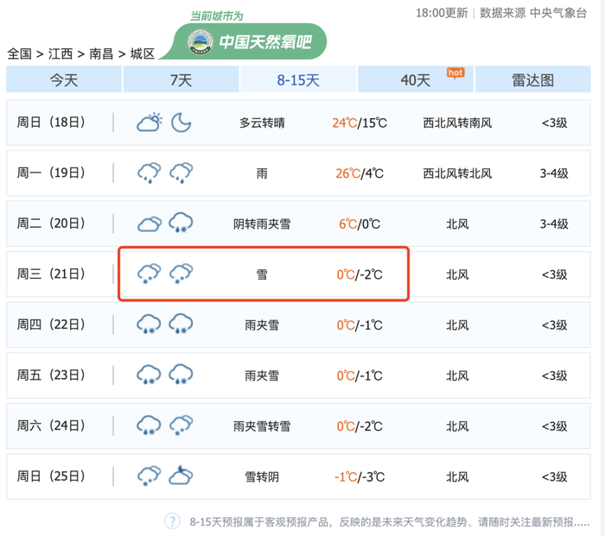Click the first snow icon for Wednesday 21st
This screenshot has height=536, width=605.
tap(150, 274)
